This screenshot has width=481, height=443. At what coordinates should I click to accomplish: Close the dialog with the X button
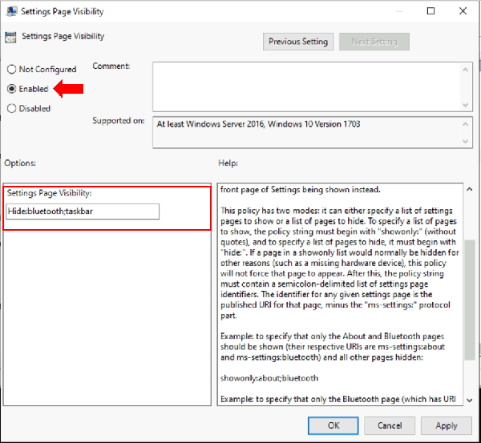465,12
